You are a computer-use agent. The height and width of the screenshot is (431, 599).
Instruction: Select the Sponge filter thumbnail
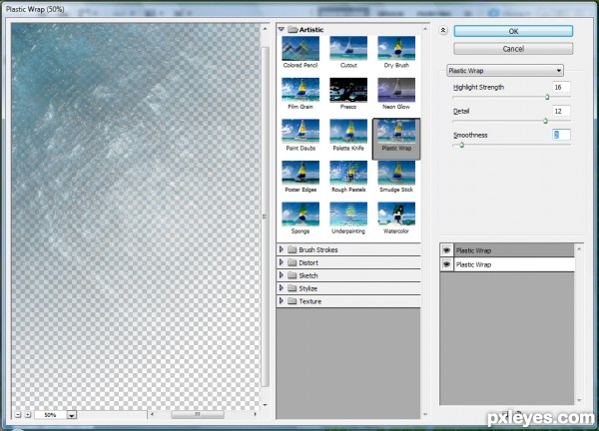[300, 215]
